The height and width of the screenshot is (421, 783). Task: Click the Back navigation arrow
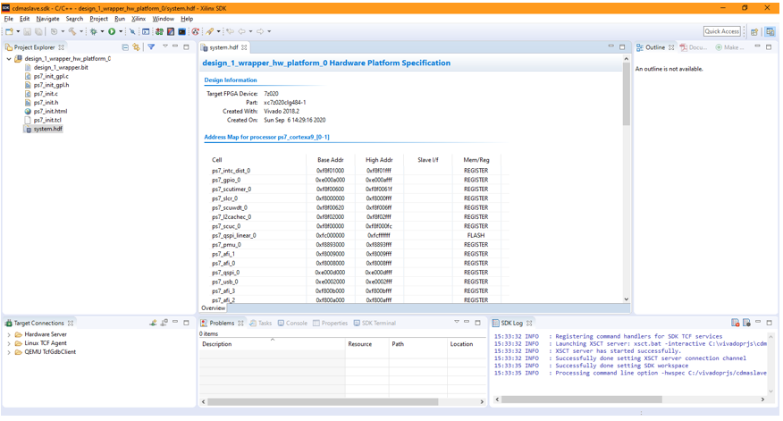(x=241, y=31)
